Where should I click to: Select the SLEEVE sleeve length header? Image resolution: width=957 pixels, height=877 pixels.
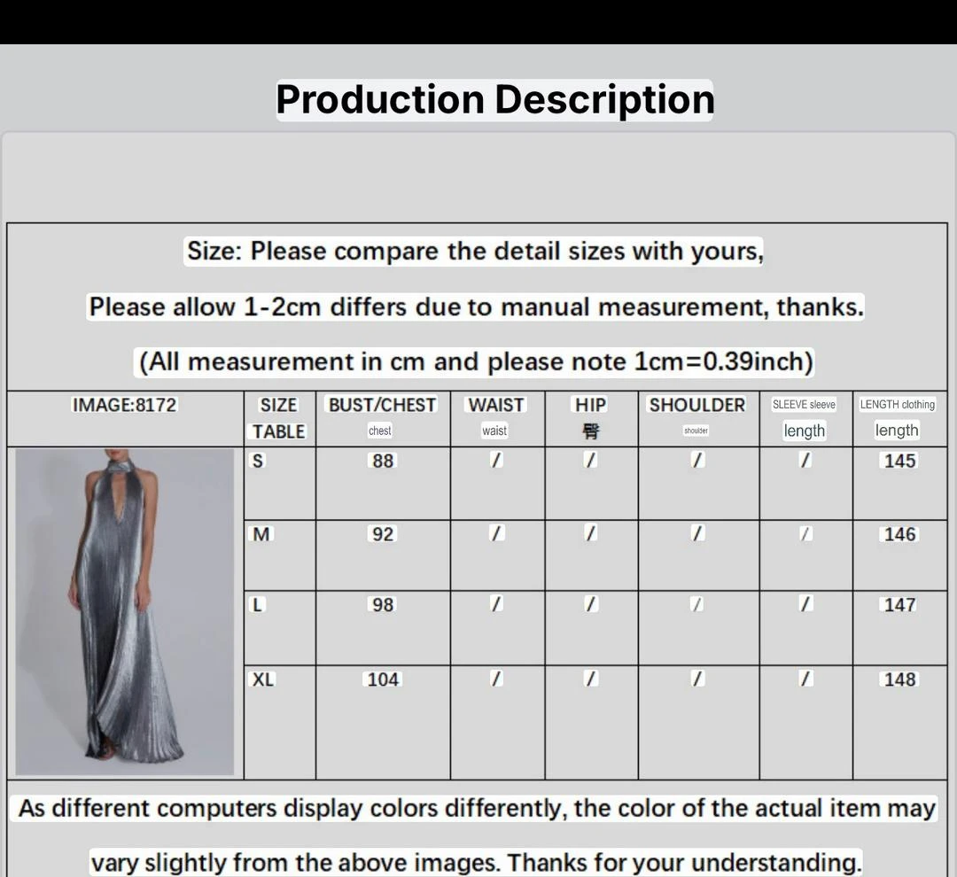tap(804, 416)
